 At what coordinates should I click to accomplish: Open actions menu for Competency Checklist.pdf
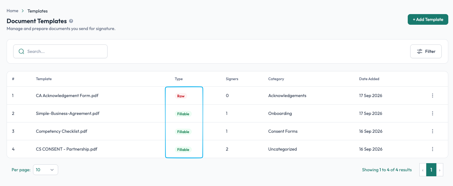click(433, 131)
